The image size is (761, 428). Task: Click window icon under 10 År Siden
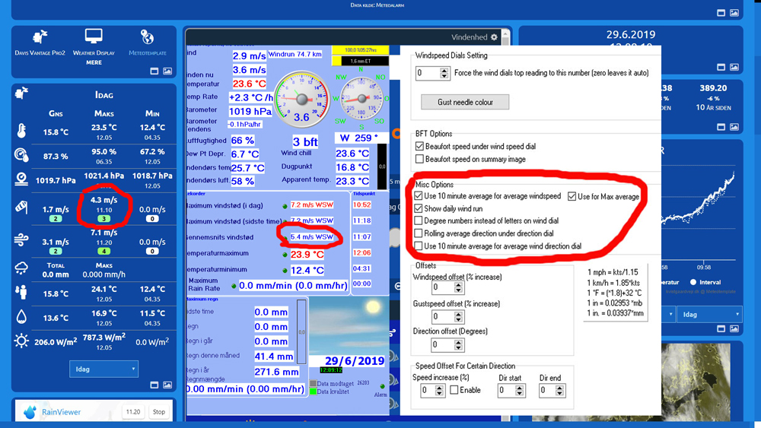(x=721, y=127)
